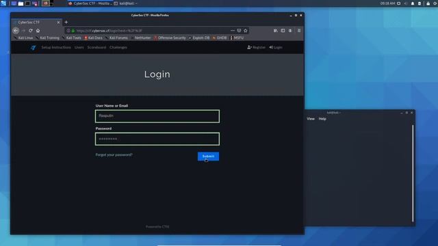Open the notifications bell tray icon
The height and width of the screenshot is (246, 438).
click(413, 3)
